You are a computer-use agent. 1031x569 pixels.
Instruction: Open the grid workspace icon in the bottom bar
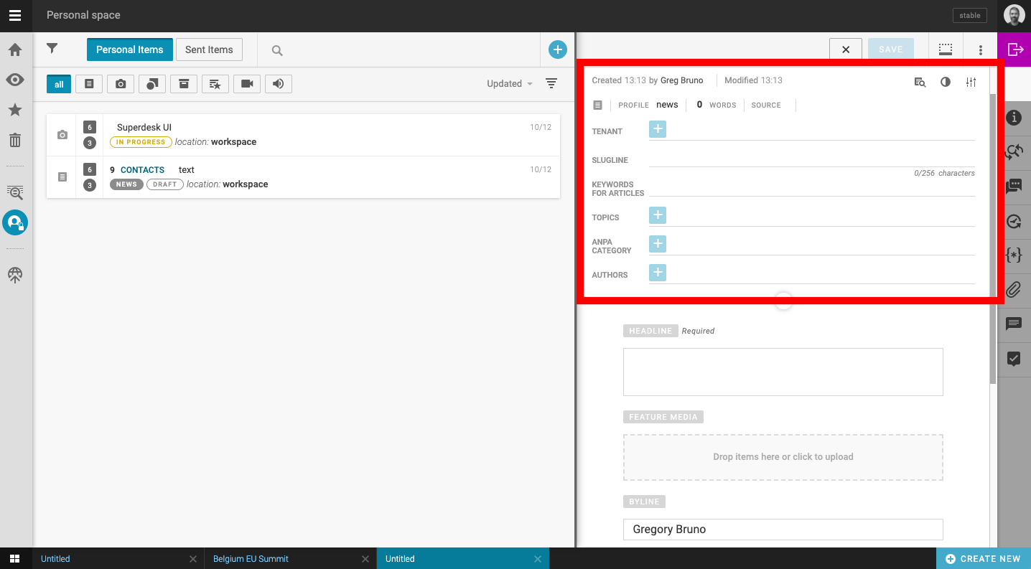tap(15, 558)
